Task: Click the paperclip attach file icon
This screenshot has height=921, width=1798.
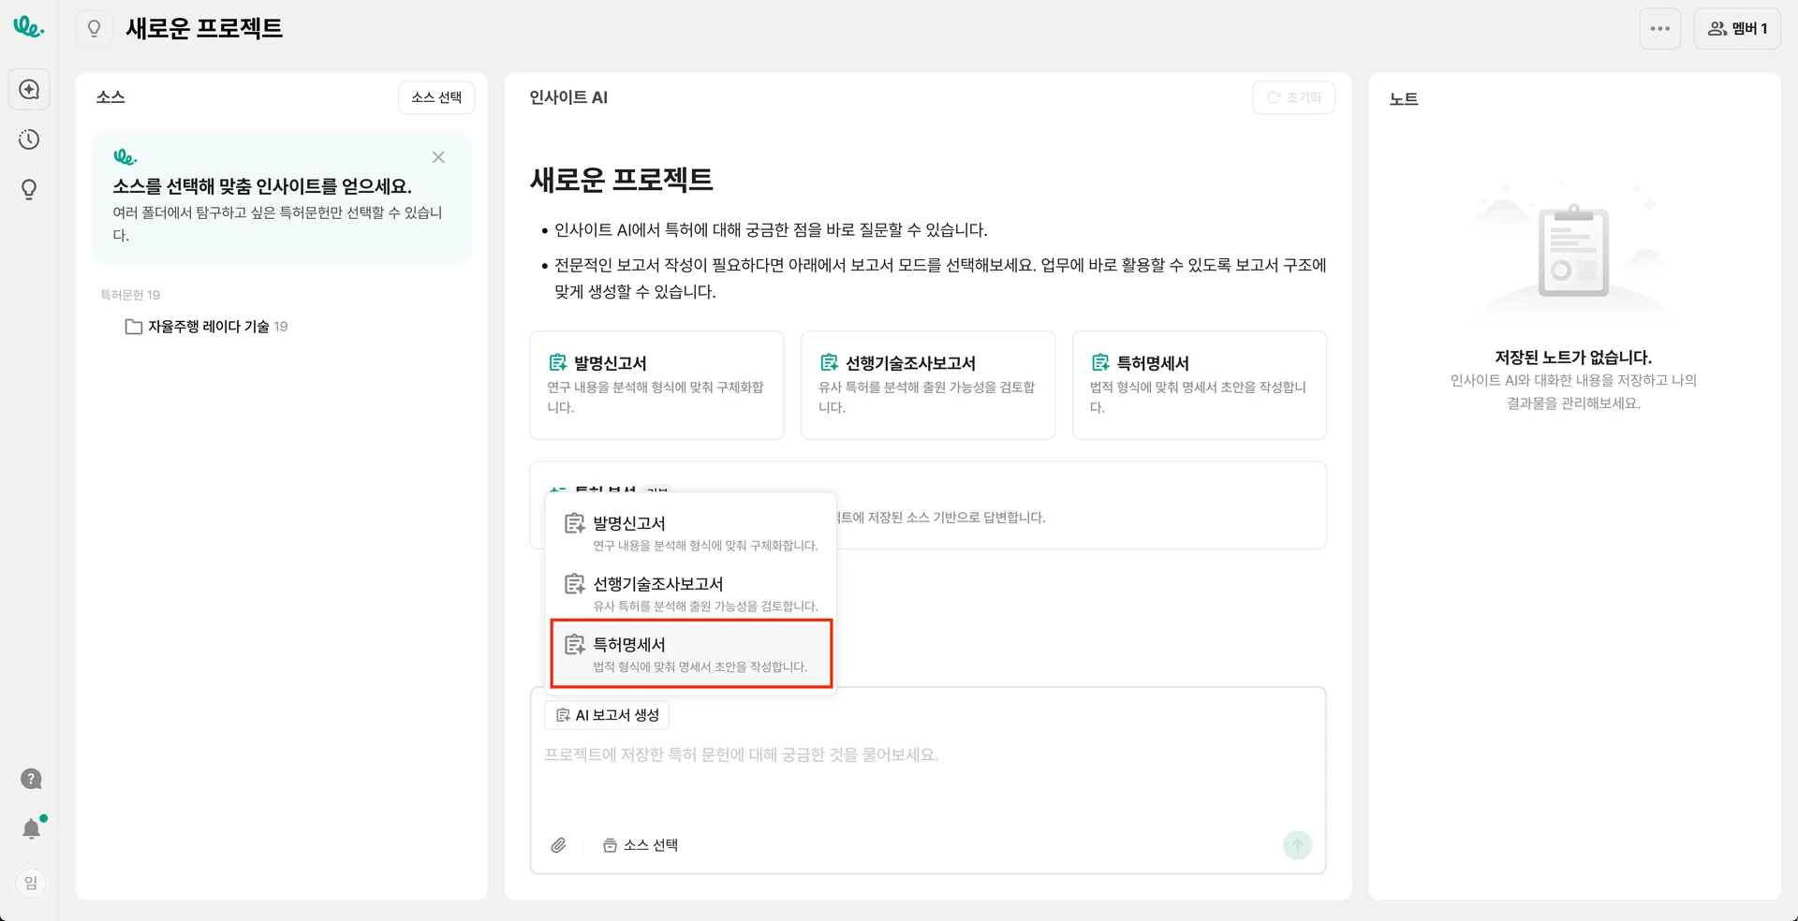Action: click(558, 845)
